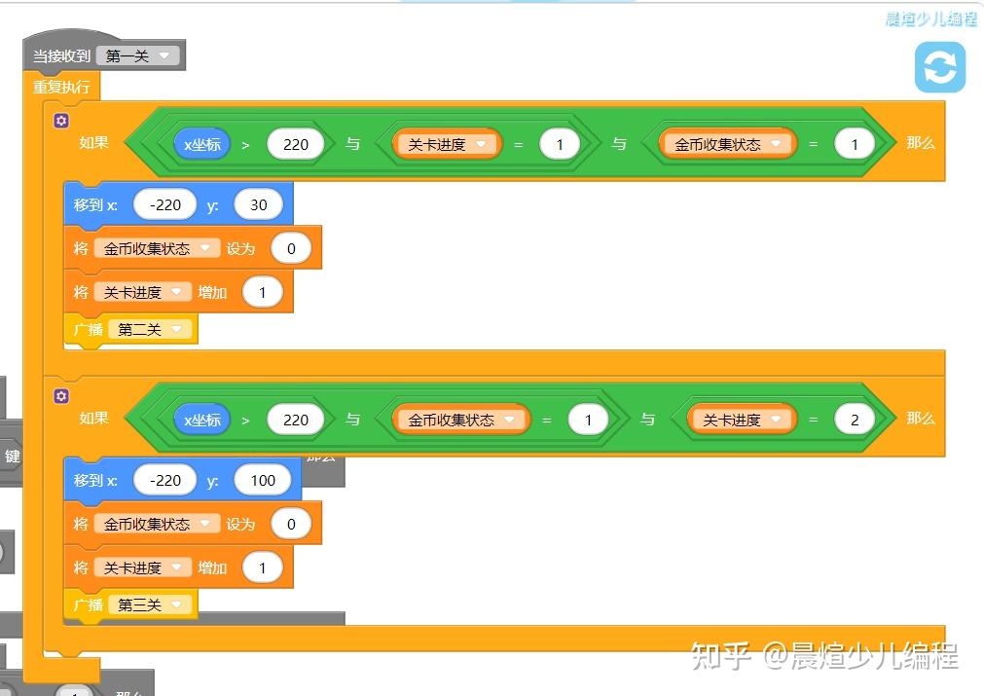Open 关卡进度 dropdown in first condition
Viewport: 984px width, 696px height.
pyautogui.click(x=447, y=144)
